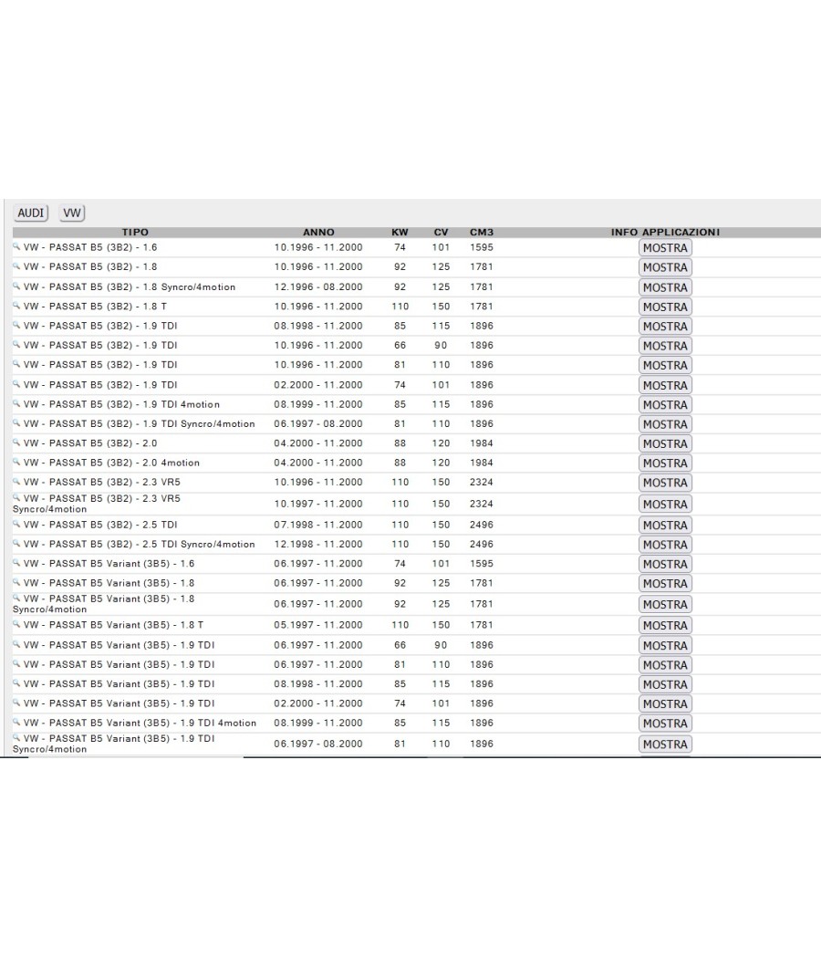This screenshot has width=821, height=958.
Task: Click magnifier icon of the 3B2 1.9 TDI 08.1998 row
Action: click(16, 325)
